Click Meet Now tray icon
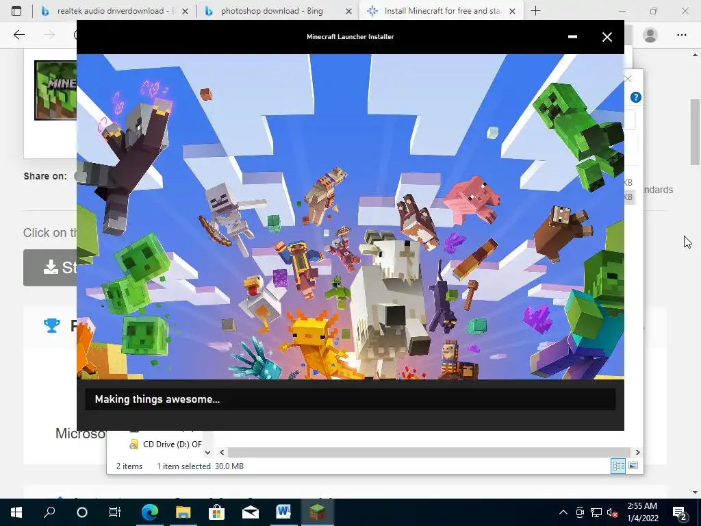 [x=580, y=512]
